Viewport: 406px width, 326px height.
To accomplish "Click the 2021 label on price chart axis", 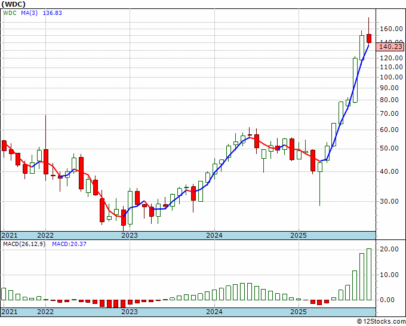I will pyautogui.click(x=10, y=235).
